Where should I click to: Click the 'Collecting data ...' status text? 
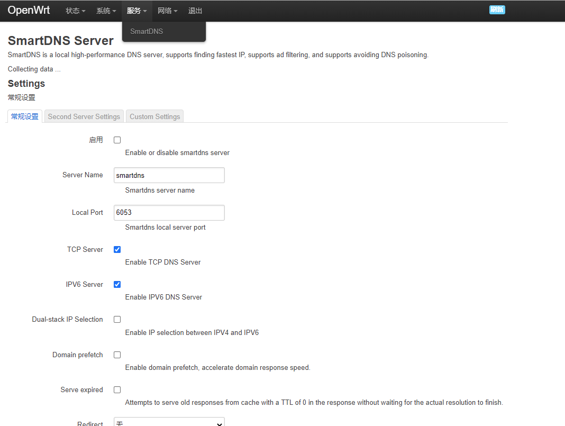[34, 69]
